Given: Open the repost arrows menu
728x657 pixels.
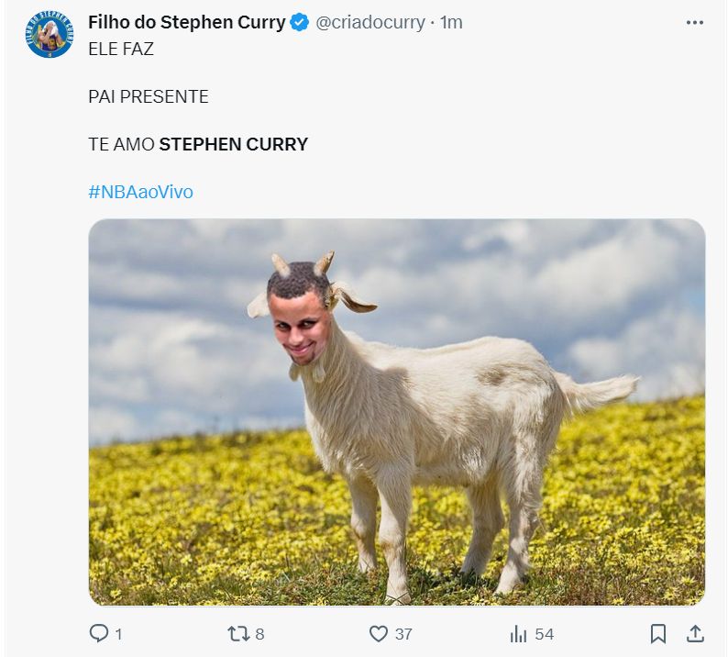Looking at the screenshot, I should pyautogui.click(x=237, y=633).
